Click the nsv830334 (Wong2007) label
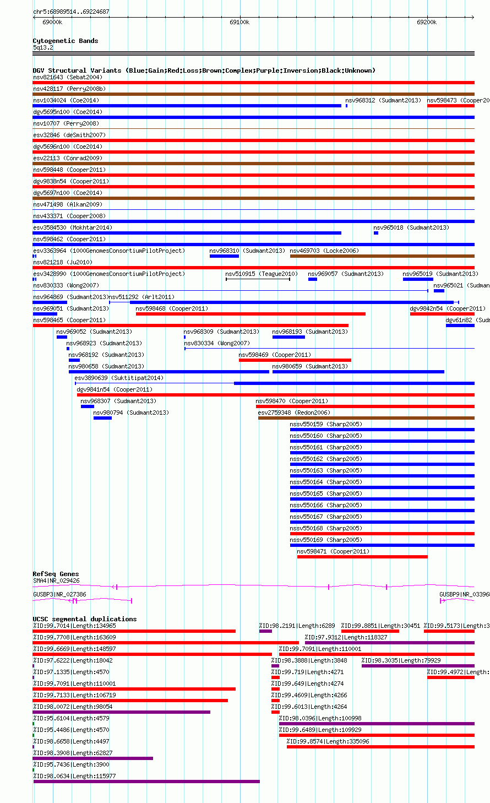This screenshot has height=803, width=490. pos(216,343)
